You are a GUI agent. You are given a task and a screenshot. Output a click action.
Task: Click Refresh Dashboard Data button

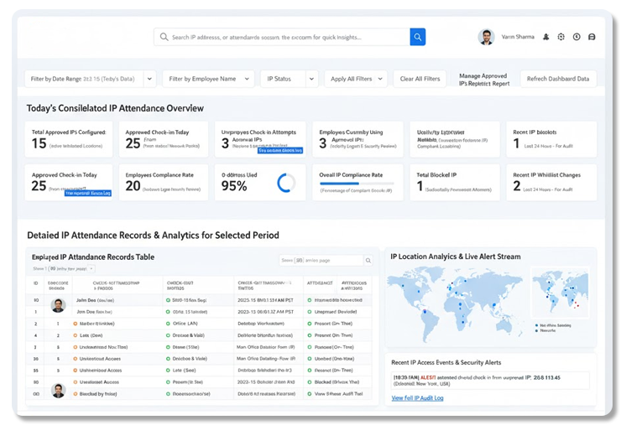coord(558,79)
